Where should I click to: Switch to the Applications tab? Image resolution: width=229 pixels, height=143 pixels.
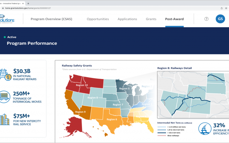click(127, 19)
